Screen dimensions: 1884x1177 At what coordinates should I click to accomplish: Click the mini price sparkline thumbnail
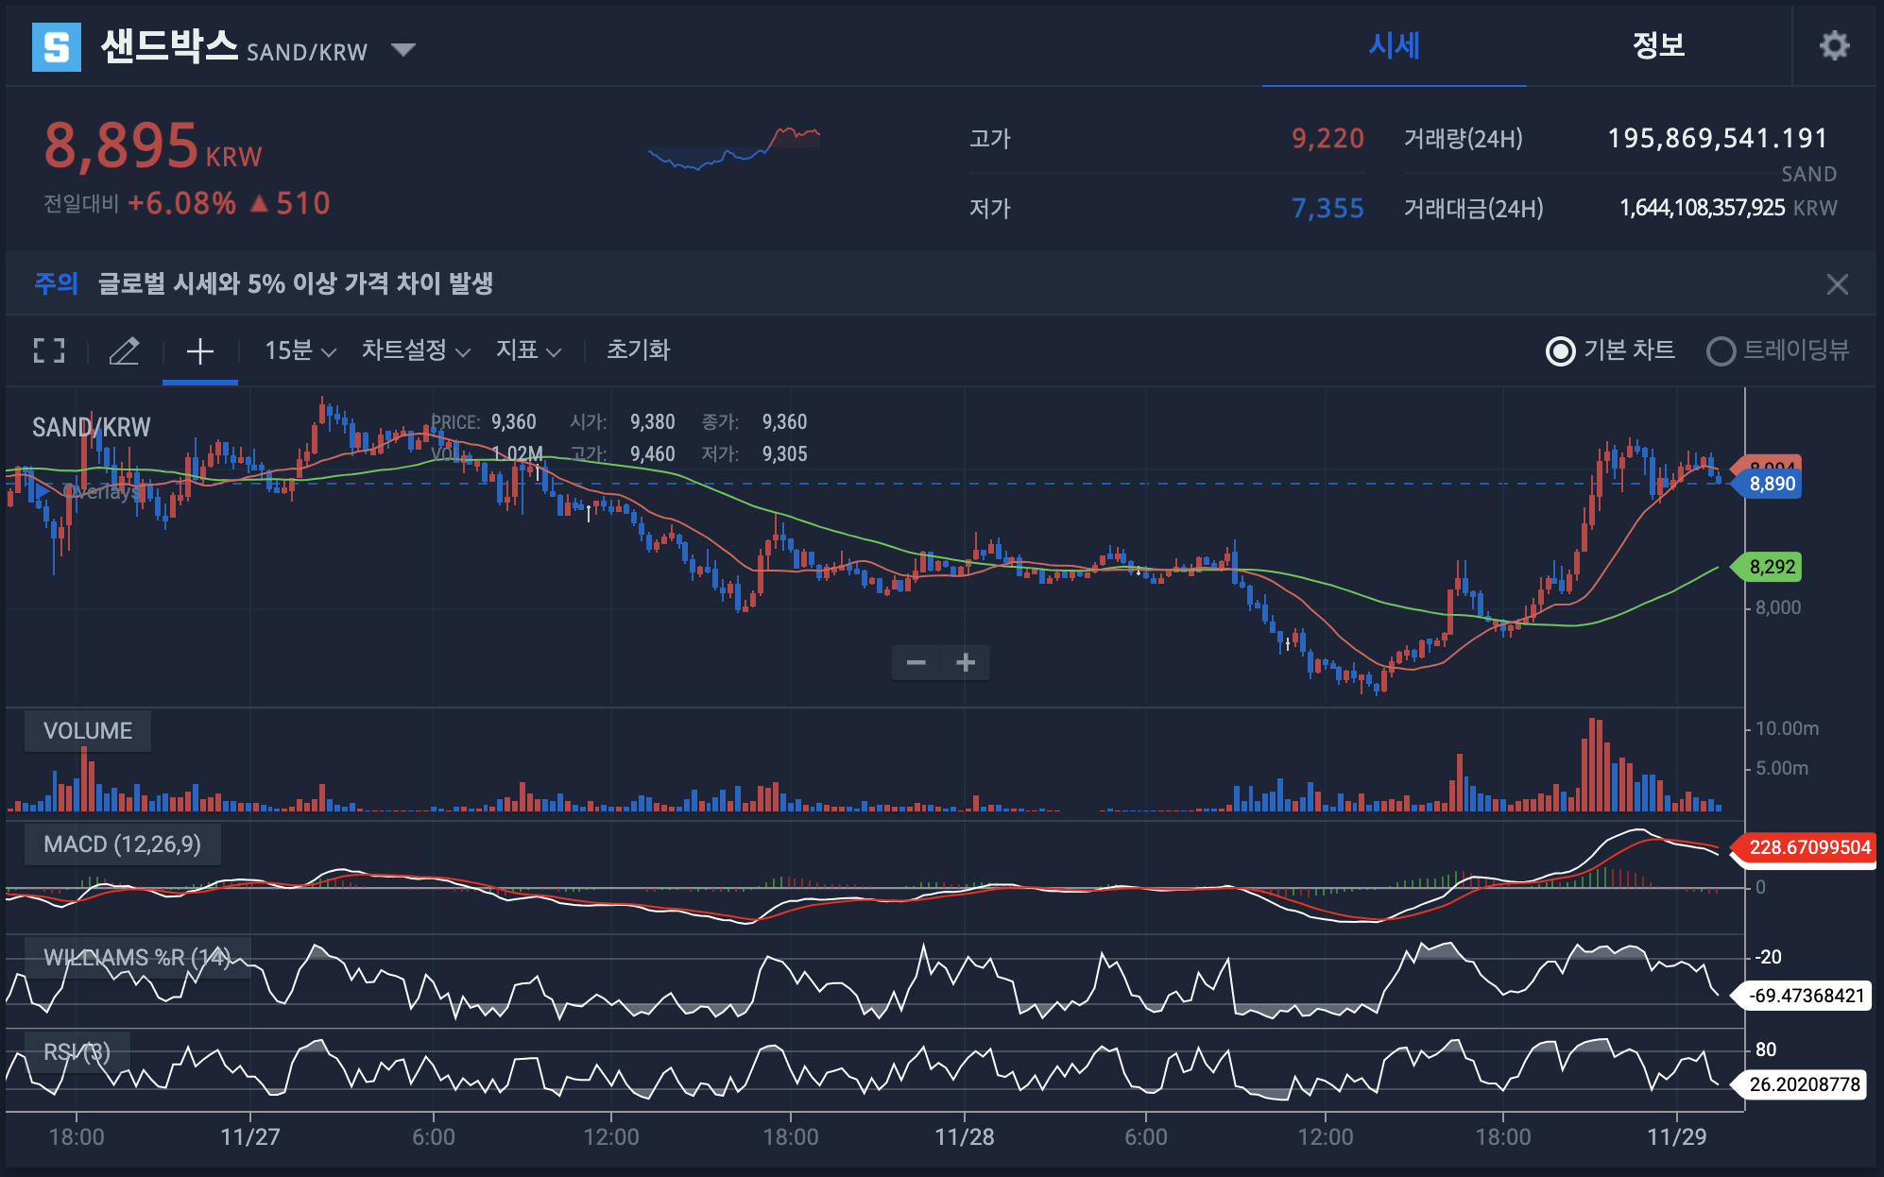(734, 147)
